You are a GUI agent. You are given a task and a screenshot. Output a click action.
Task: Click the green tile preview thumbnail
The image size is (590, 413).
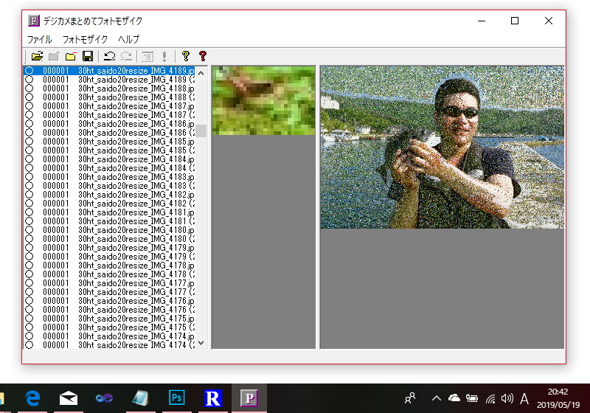click(263, 100)
